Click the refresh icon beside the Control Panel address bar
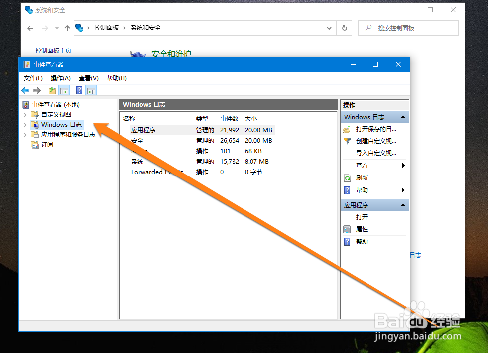488x353 pixels. [344, 28]
